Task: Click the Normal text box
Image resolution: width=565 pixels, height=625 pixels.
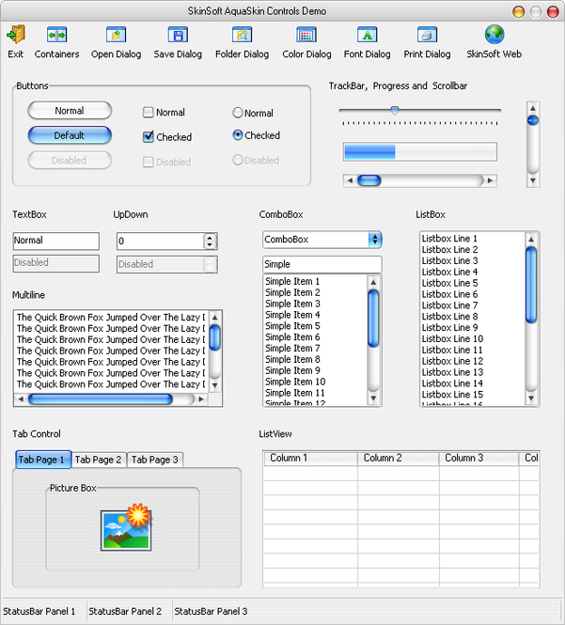Action: pos(55,241)
